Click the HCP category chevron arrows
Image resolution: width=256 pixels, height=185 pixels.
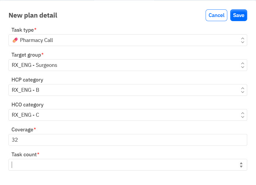click(242, 90)
